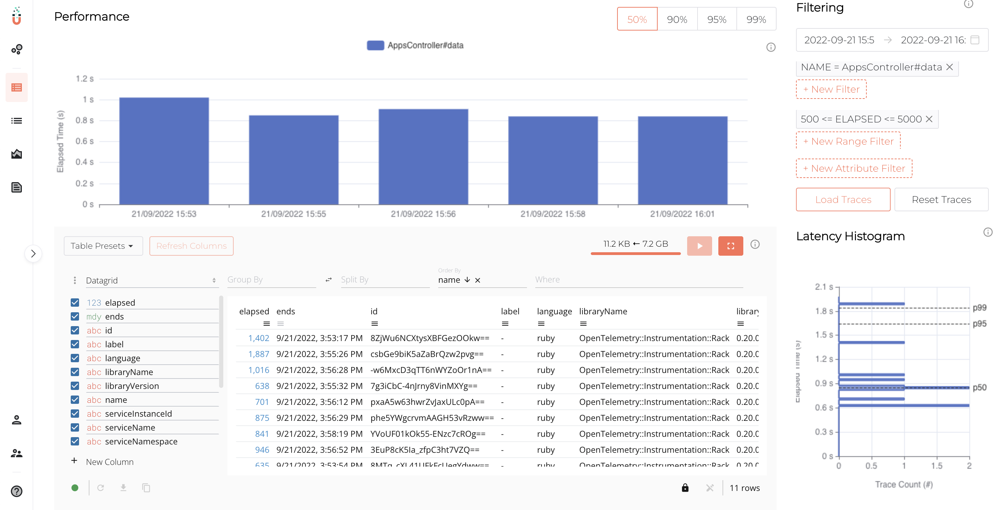
Task: Toggle the serviceNamespace column checkbox off
Action: [75, 441]
